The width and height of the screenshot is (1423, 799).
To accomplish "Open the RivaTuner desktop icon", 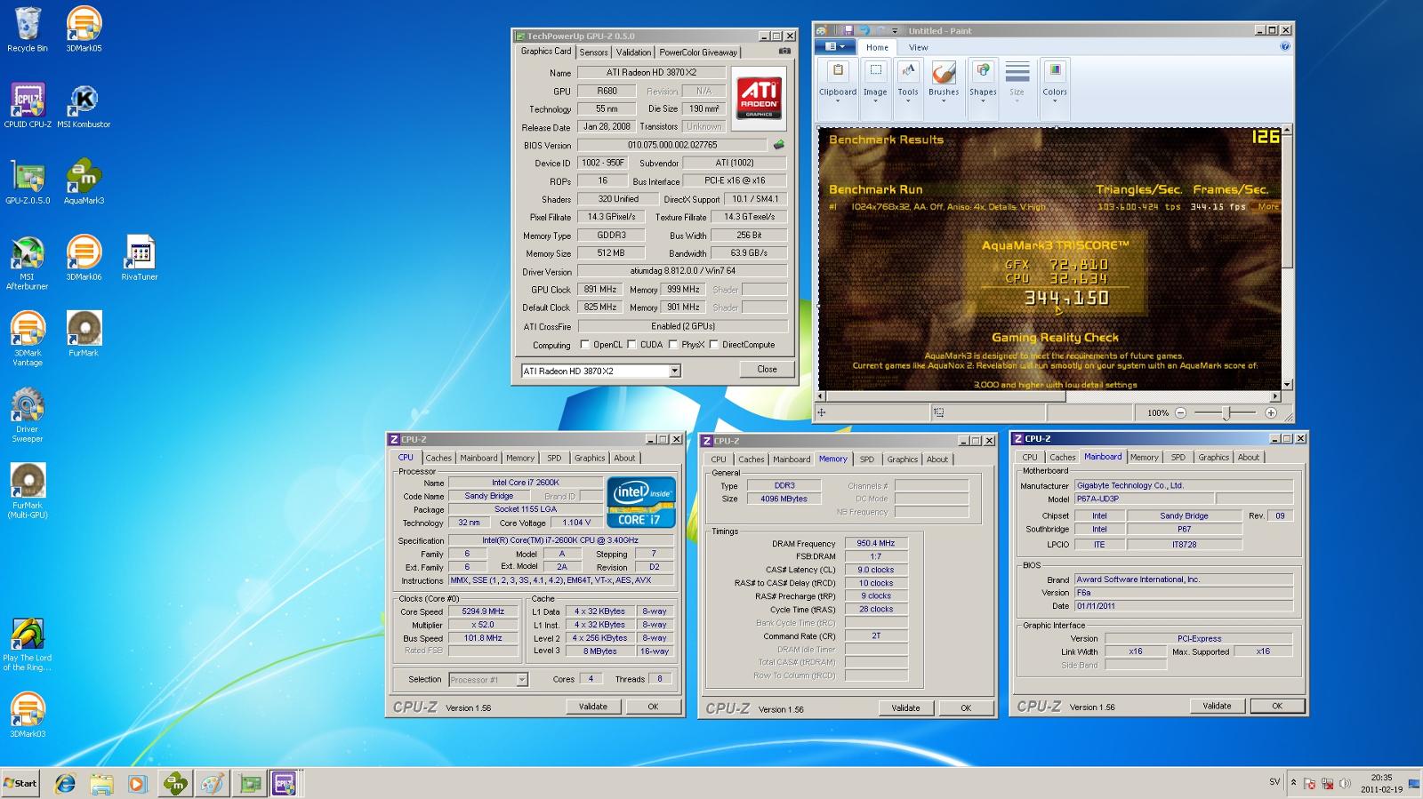I will click(140, 259).
